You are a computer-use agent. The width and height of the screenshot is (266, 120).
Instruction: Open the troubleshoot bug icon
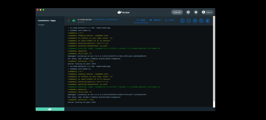(x=196, y=12)
